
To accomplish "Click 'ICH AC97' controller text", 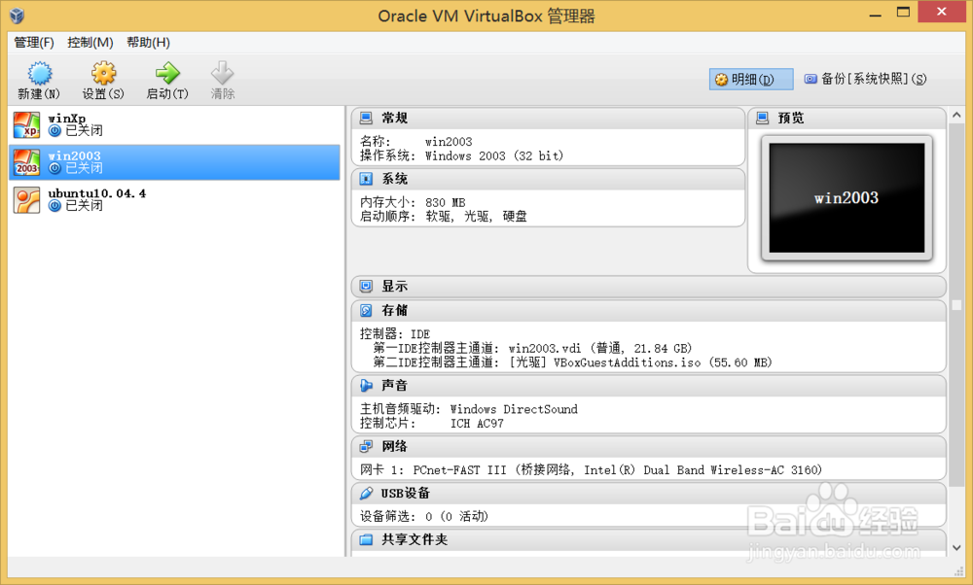I will 477,424.
